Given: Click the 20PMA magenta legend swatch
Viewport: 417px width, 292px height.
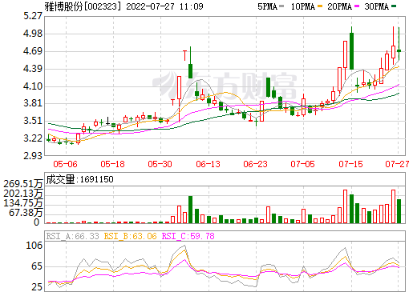Looking at the screenshot, I should pos(357,6).
